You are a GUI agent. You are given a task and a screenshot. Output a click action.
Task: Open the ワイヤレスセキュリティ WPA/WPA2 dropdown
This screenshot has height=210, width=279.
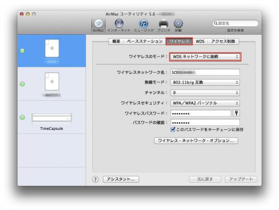click(x=205, y=103)
